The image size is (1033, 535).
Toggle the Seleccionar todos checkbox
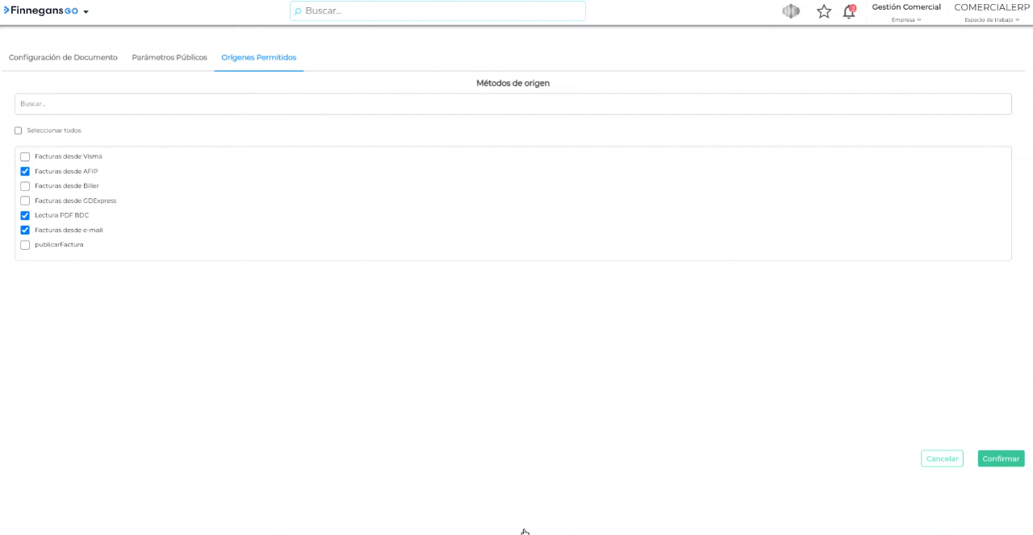[x=19, y=131]
